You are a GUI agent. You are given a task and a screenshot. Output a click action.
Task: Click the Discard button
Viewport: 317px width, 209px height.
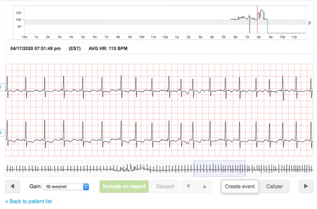165,186
